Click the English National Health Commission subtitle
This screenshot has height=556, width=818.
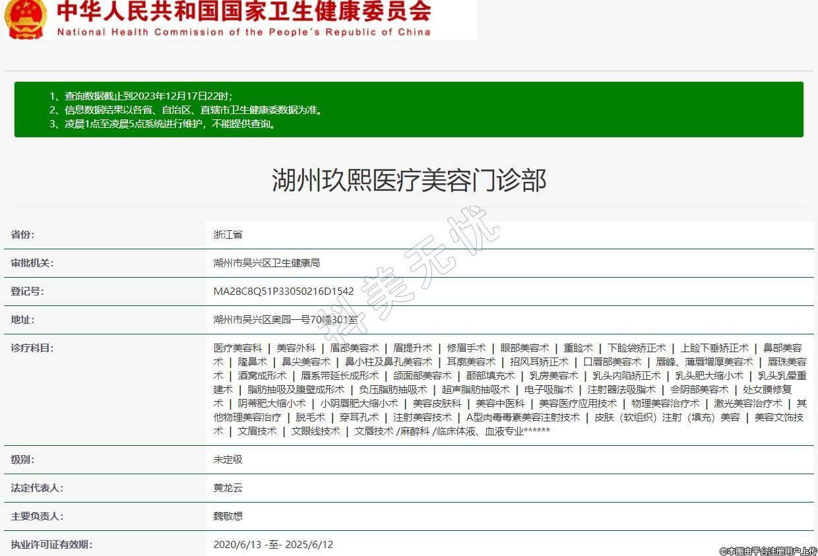[243, 32]
